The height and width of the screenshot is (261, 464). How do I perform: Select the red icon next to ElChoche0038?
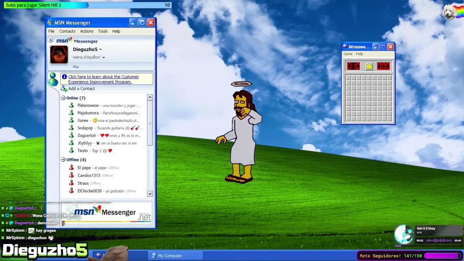pos(71,191)
